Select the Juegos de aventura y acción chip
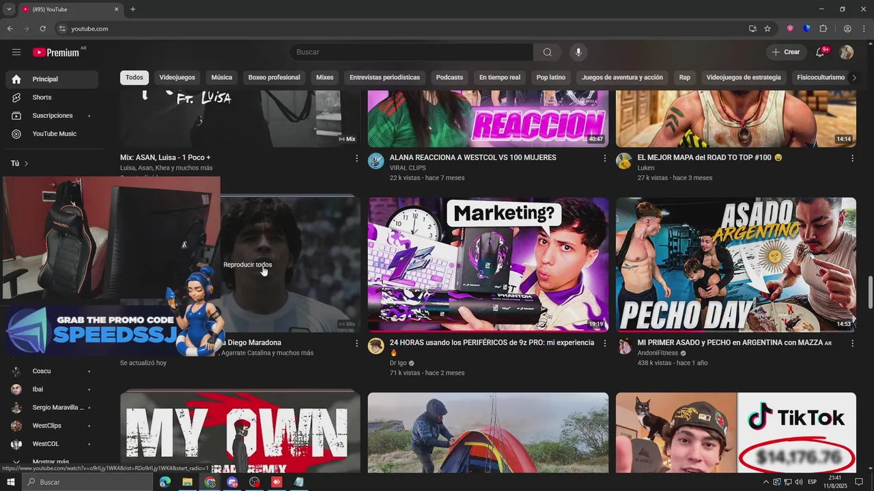Image resolution: width=874 pixels, height=491 pixels. pos(622,78)
